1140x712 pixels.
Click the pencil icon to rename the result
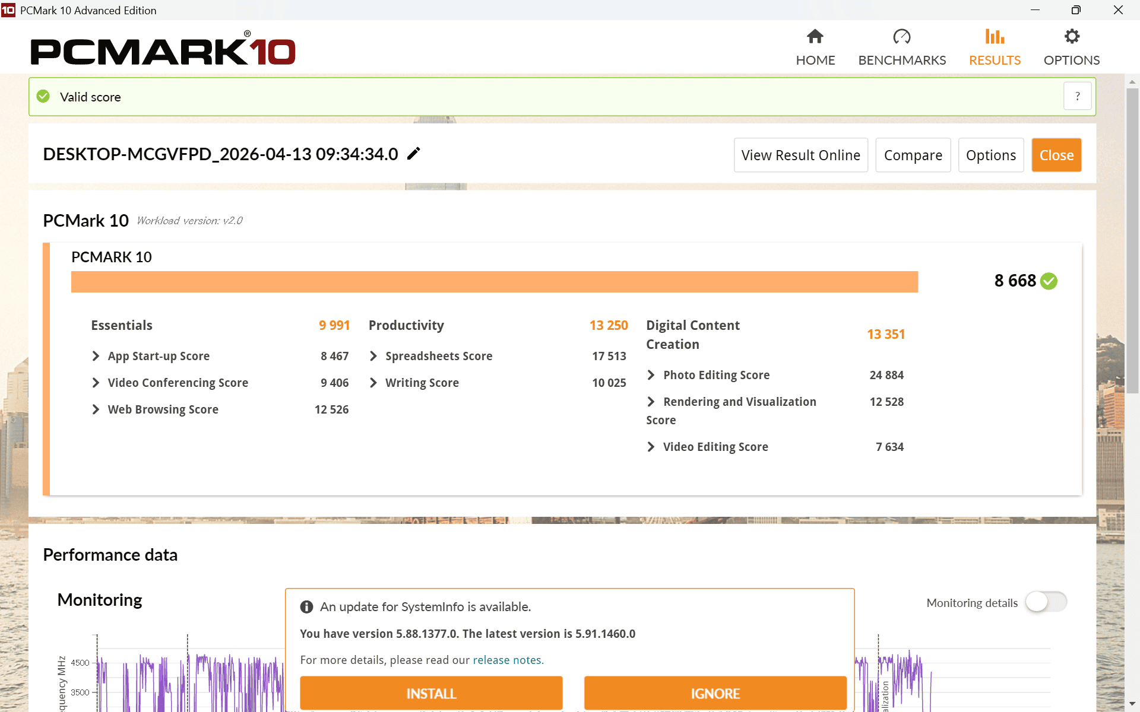pyautogui.click(x=413, y=154)
